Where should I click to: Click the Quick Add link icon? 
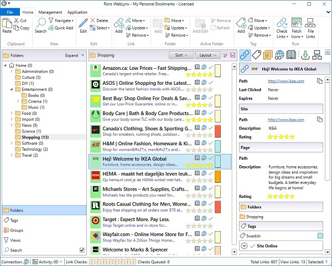[51, 28]
